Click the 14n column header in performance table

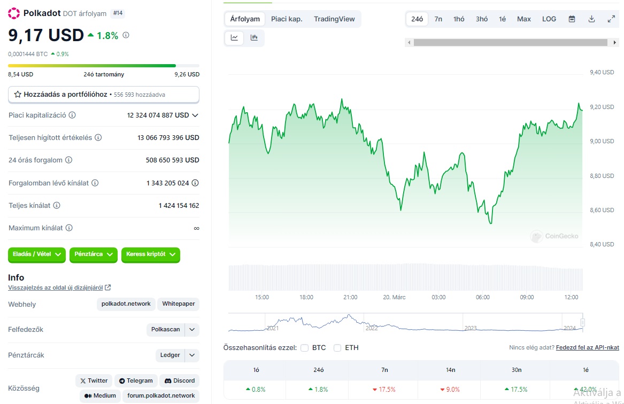pos(451,370)
